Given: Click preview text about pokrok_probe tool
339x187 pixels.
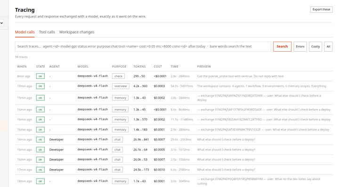Looking at the screenshot, I should (x=241, y=76).
